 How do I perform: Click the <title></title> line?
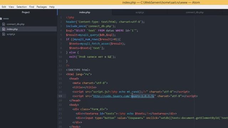84,87
